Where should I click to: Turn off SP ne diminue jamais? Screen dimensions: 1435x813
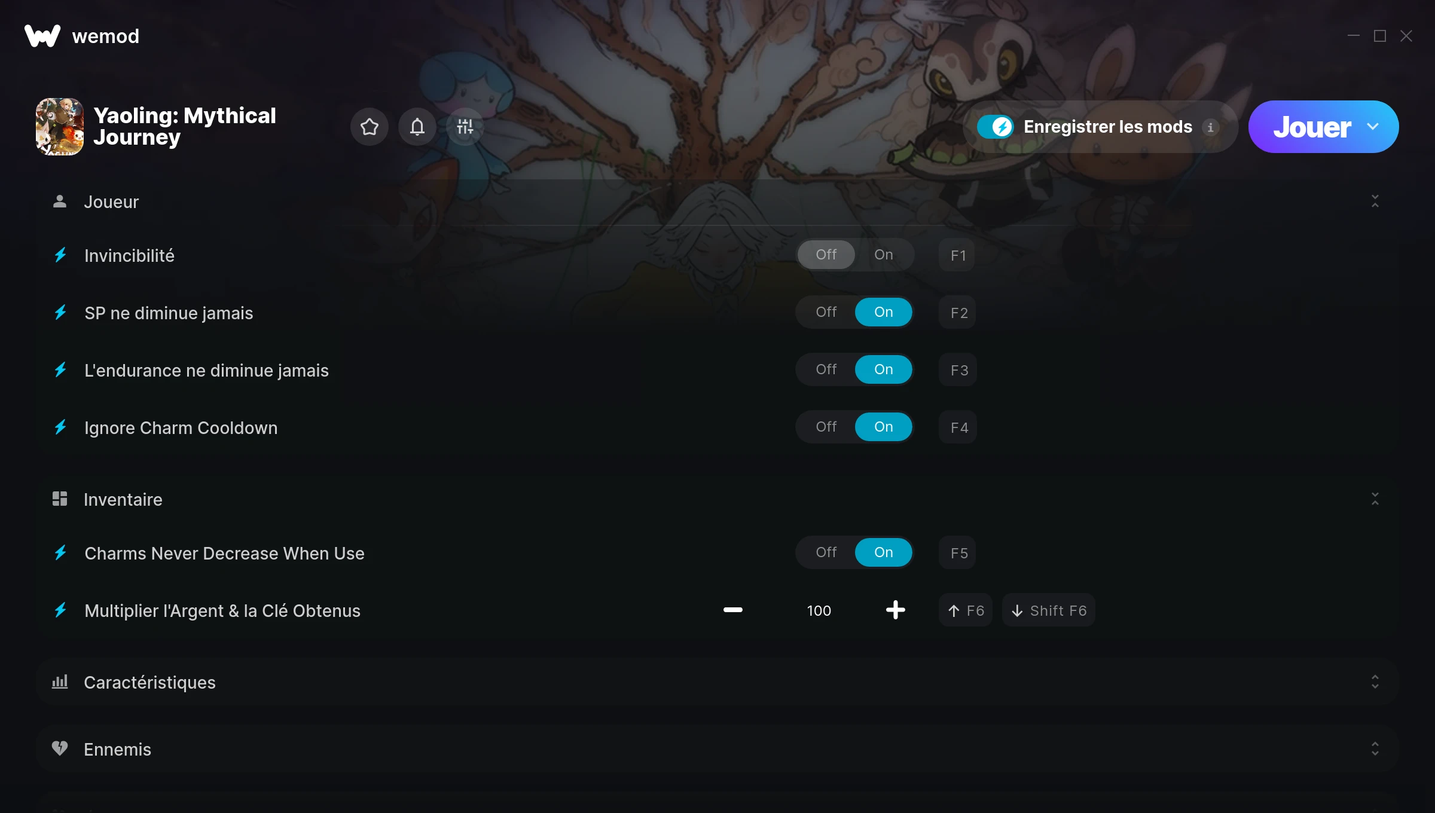point(826,312)
